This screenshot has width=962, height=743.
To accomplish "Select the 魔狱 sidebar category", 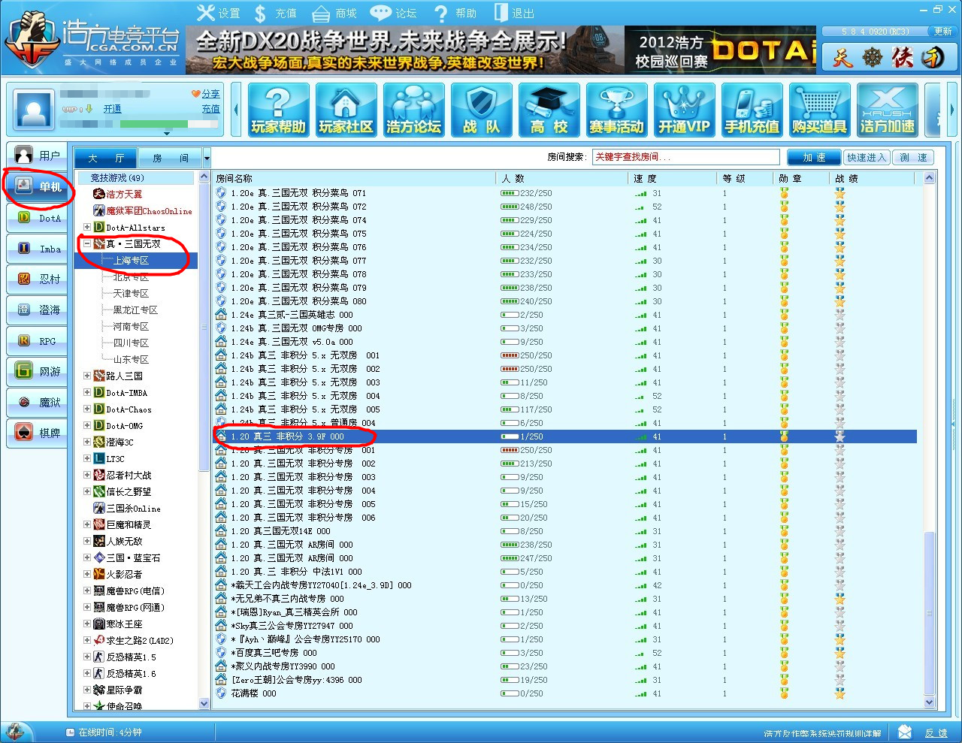I will click(38, 402).
